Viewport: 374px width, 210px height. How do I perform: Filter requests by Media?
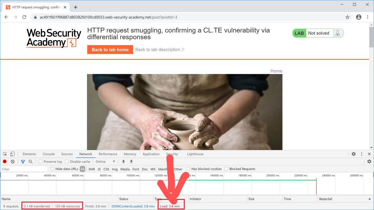point(125,169)
